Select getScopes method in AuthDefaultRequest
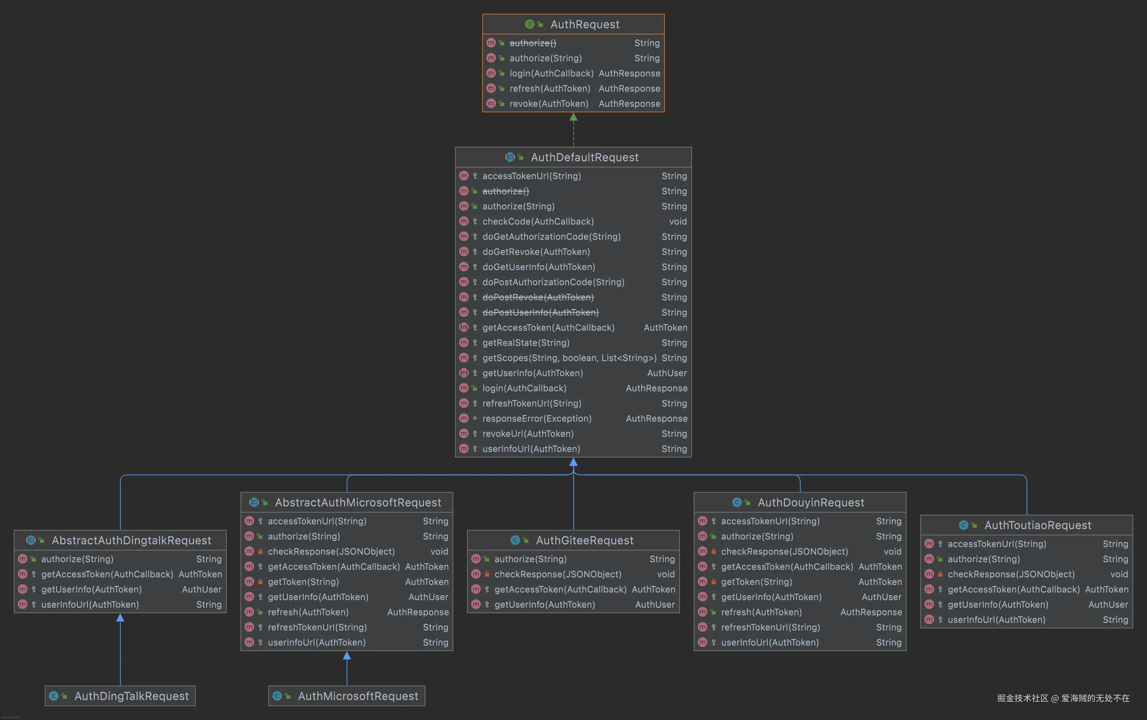Image resolution: width=1147 pixels, height=720 pixels. pos(569,358)
